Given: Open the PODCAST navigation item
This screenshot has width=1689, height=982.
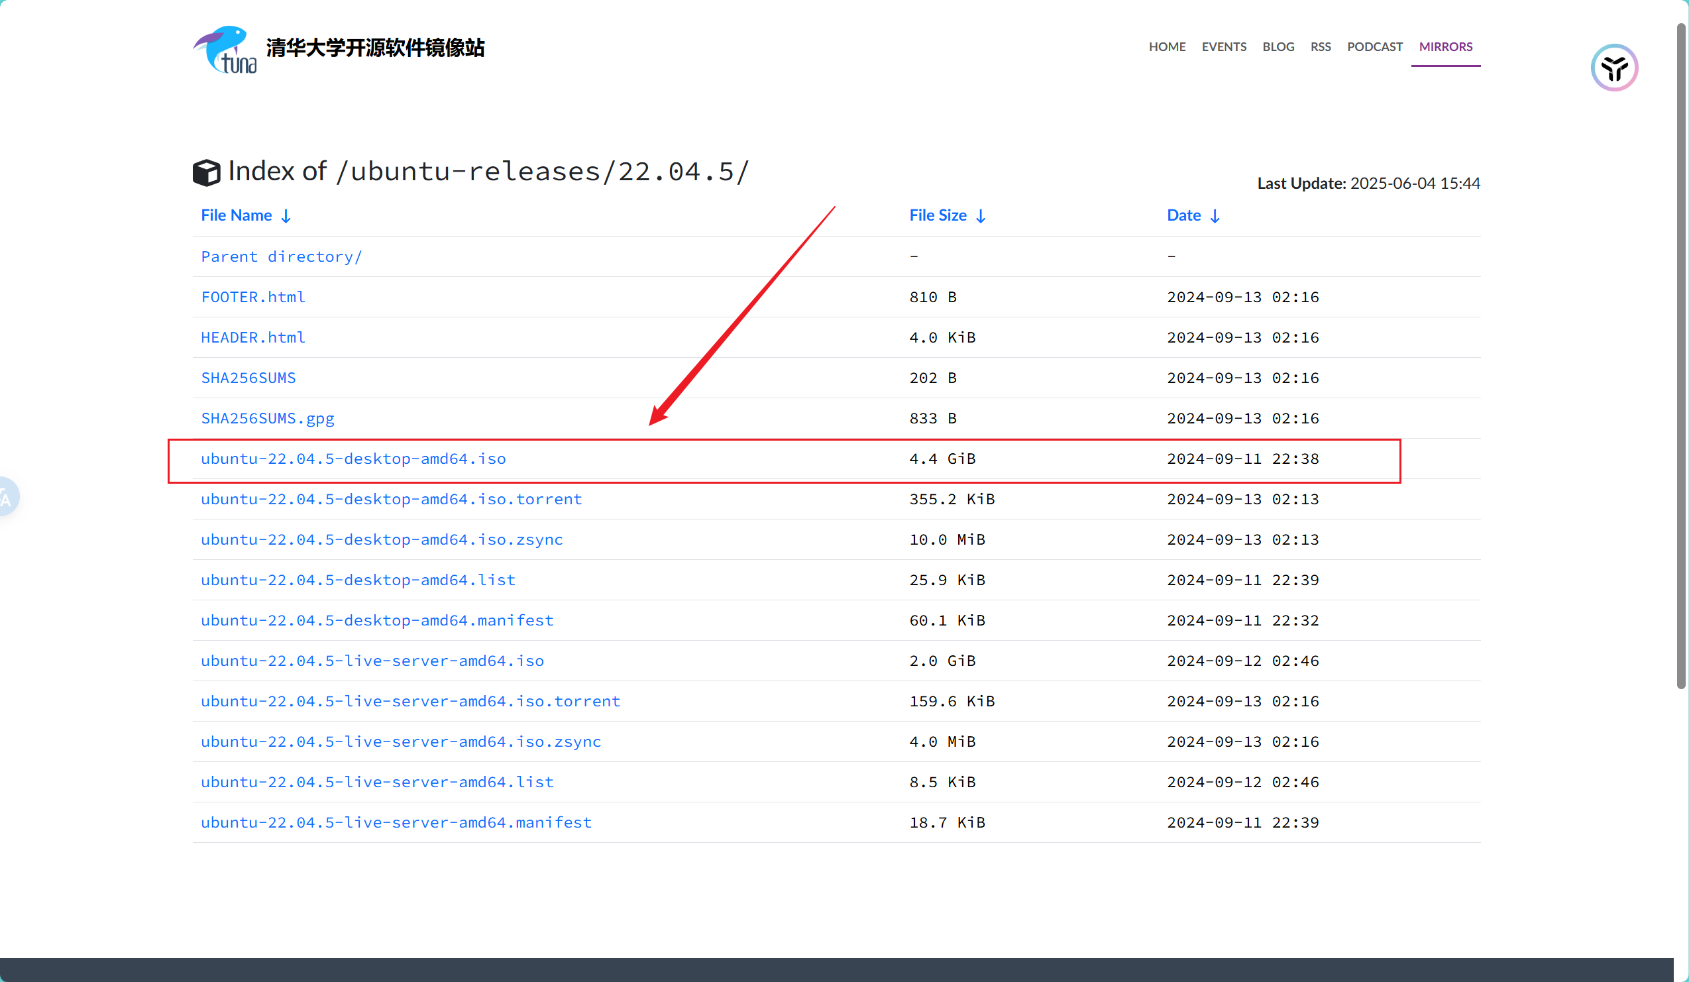Looking at the screenshot, I should click(x=1374, y=47).
